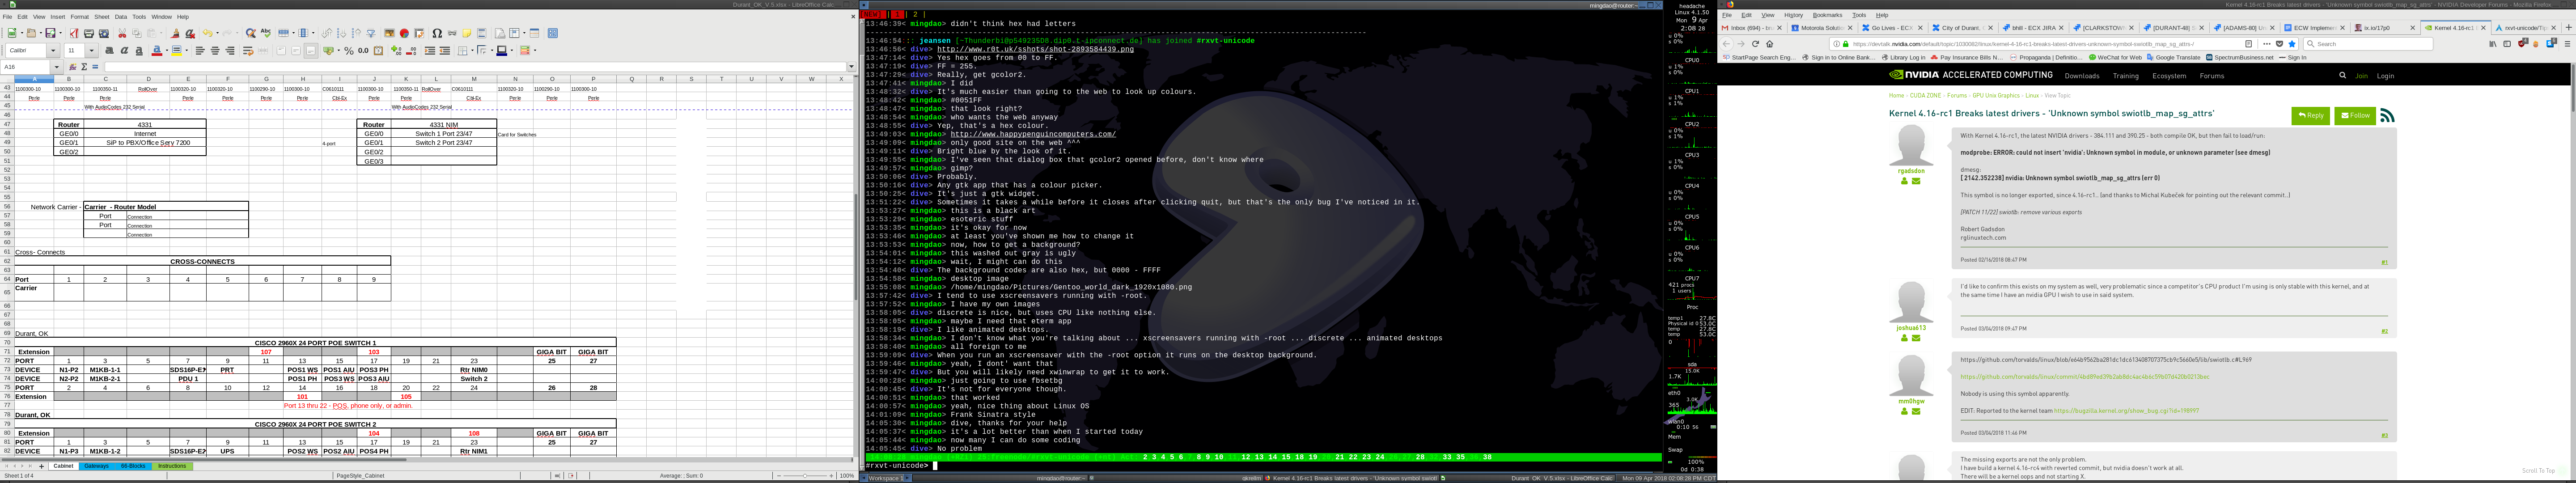Click the green Follow button

2355,116
